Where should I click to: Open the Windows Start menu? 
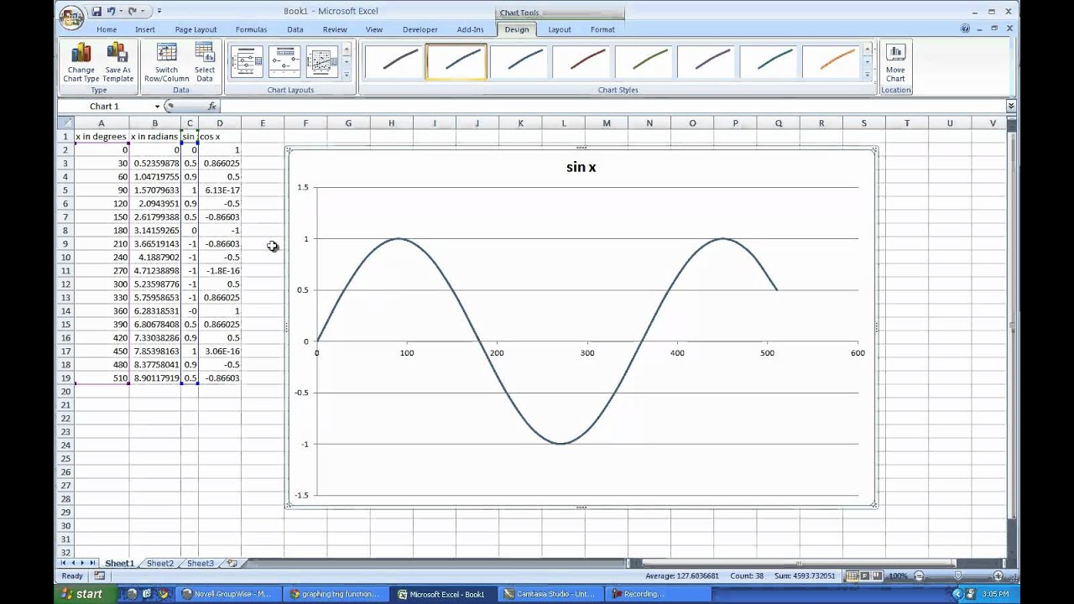(81, 594)
